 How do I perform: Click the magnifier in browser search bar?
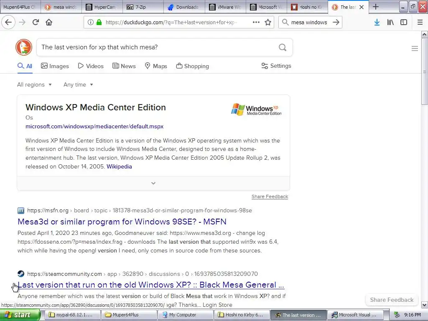coord(285,22)
